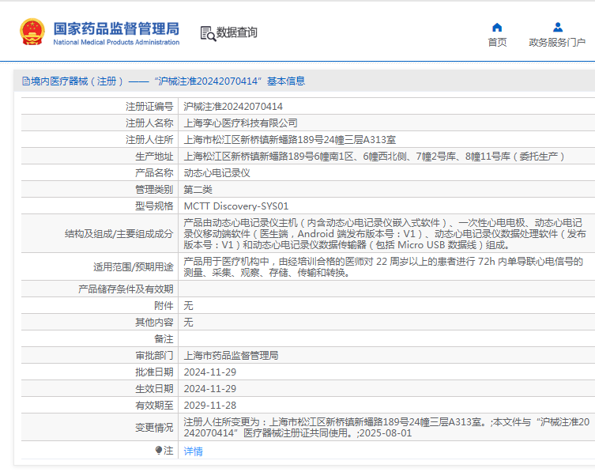Click the 结构及组成 description text

point(385,233)
